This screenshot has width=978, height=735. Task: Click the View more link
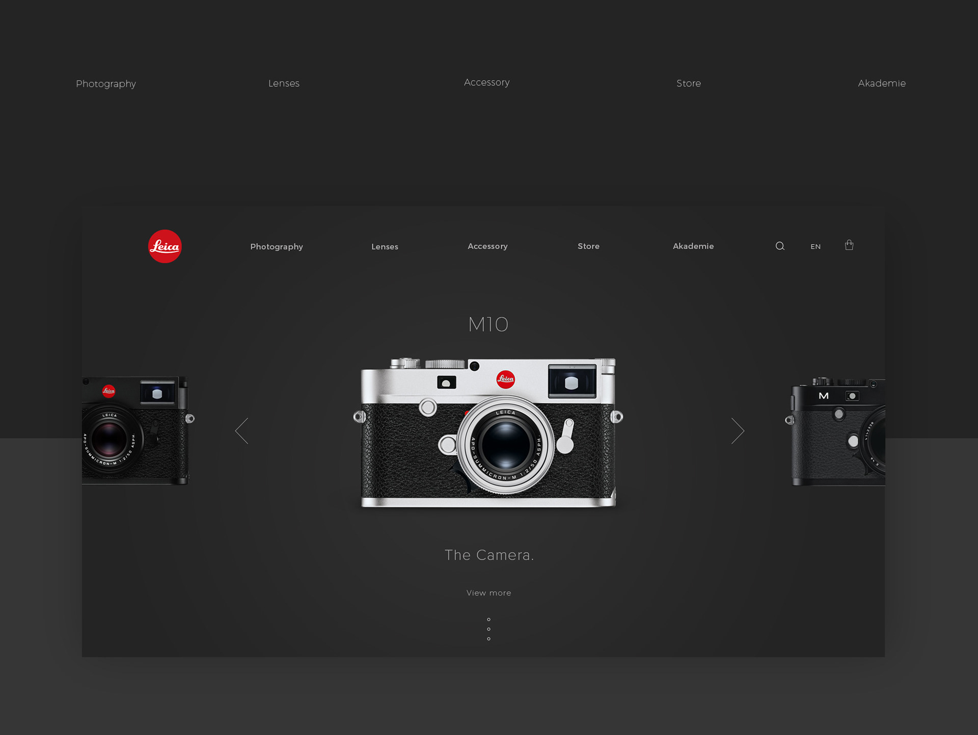click(490, 592)
